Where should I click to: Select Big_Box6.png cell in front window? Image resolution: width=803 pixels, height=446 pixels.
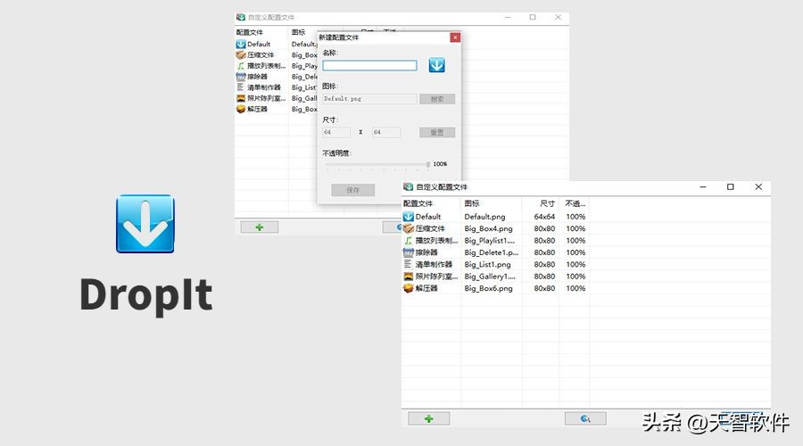(x=488, y=288)
